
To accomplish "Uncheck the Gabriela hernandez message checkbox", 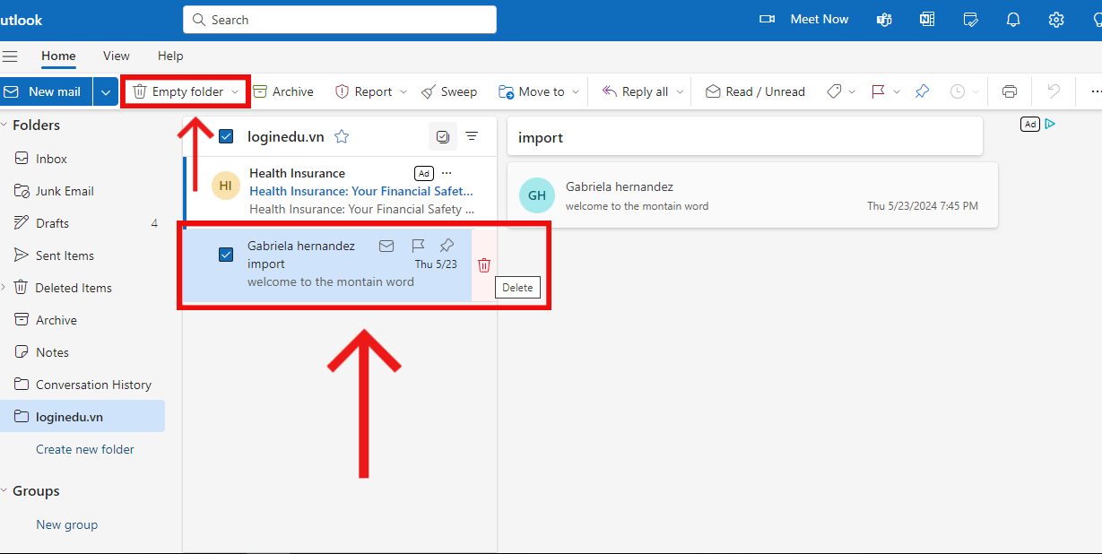I will point(226,255).
